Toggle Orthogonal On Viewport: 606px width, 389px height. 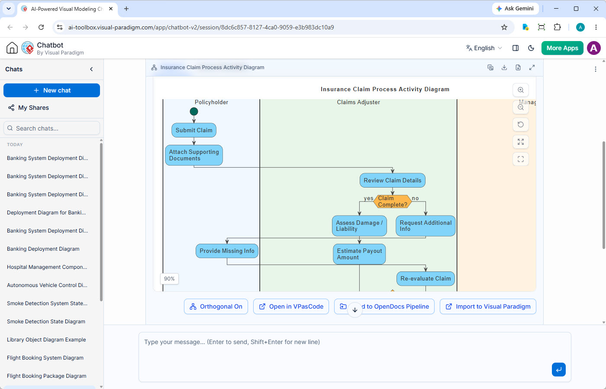(216, 306)
